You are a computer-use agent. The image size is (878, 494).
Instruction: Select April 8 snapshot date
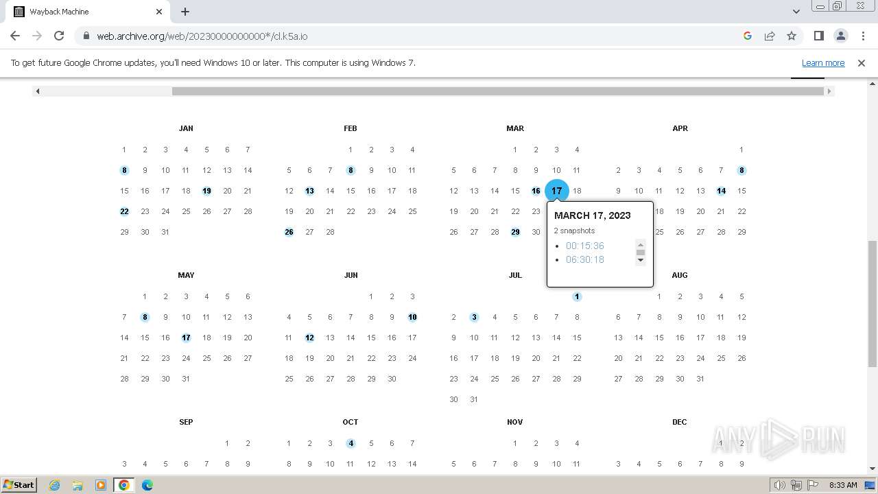tap(741, 170)
